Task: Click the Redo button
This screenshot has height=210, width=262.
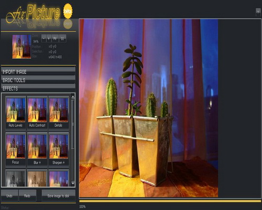Action: pyautogui.click(x=27, y=196)
